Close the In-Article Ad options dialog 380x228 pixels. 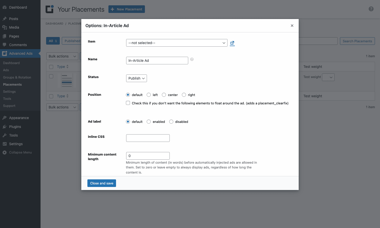[x=292, y=26]
